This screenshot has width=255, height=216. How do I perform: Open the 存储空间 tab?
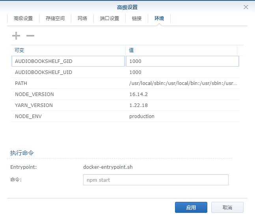[x=55, y=18]
